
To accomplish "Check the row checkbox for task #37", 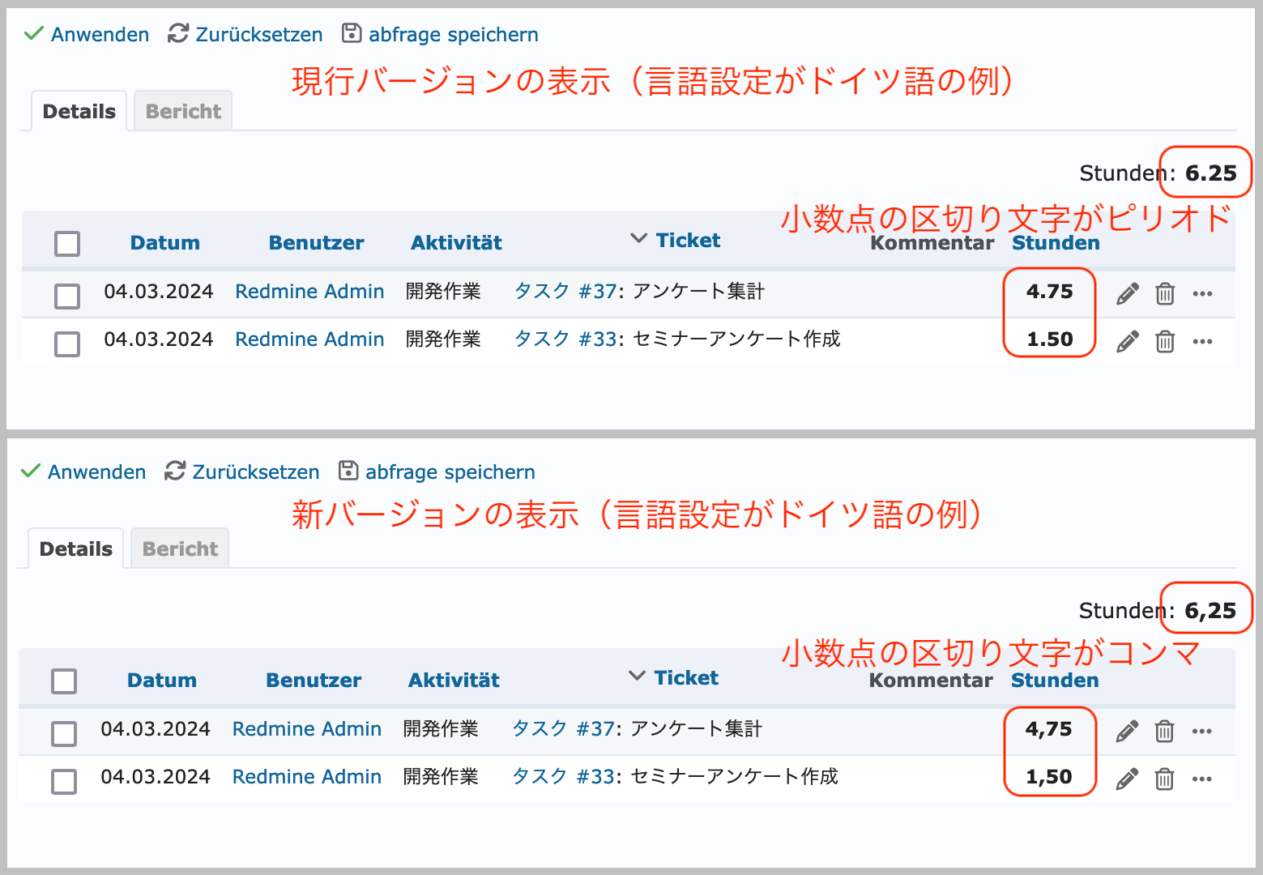I will tap(66, 295).
